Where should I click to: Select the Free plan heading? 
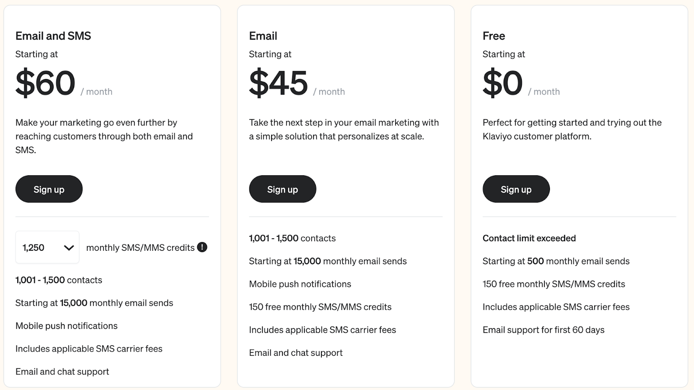pos(494,36)
